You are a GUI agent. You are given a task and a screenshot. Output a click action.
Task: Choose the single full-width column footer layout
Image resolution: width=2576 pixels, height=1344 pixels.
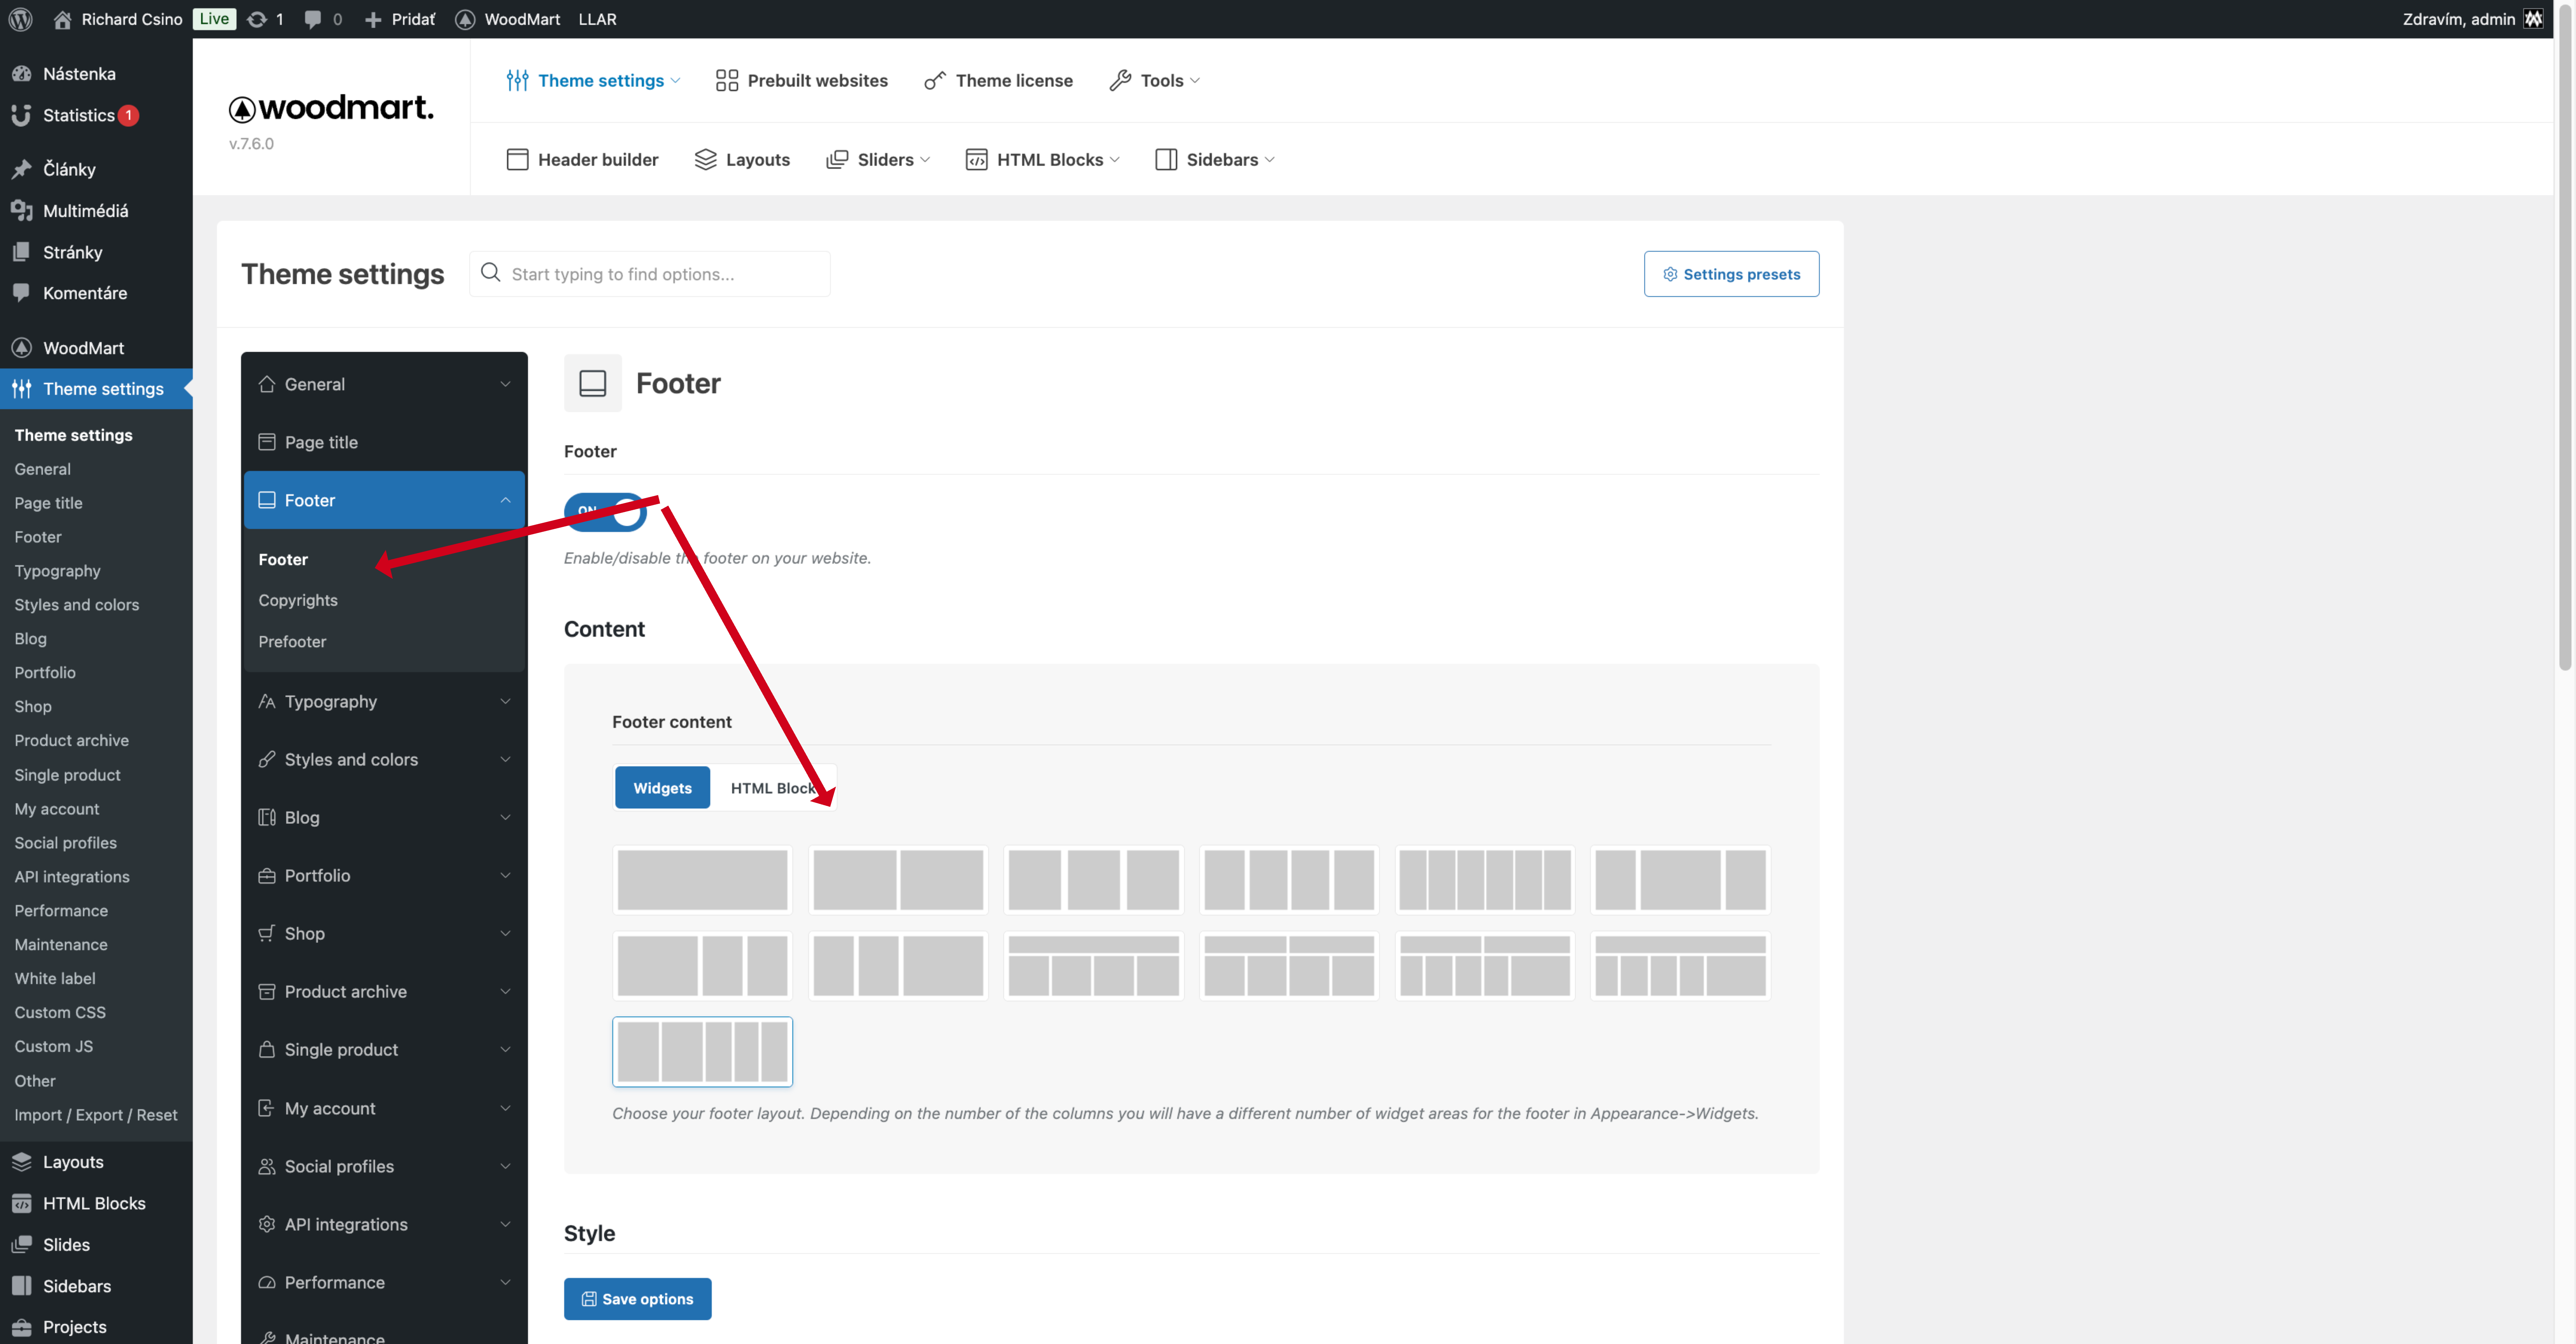coord(702,880)
